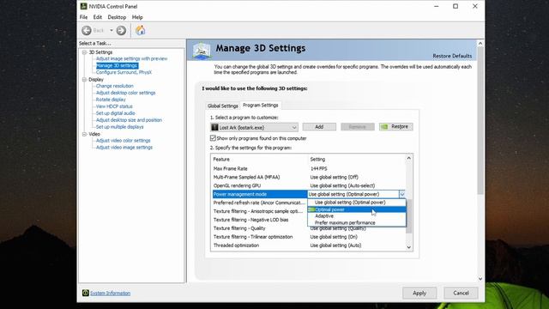
Task: Open Set up multiple displays task
Action: pos(120,127)
